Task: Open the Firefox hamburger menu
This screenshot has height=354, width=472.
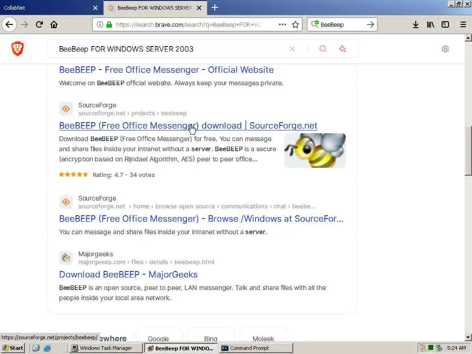Action: [463, 25]
